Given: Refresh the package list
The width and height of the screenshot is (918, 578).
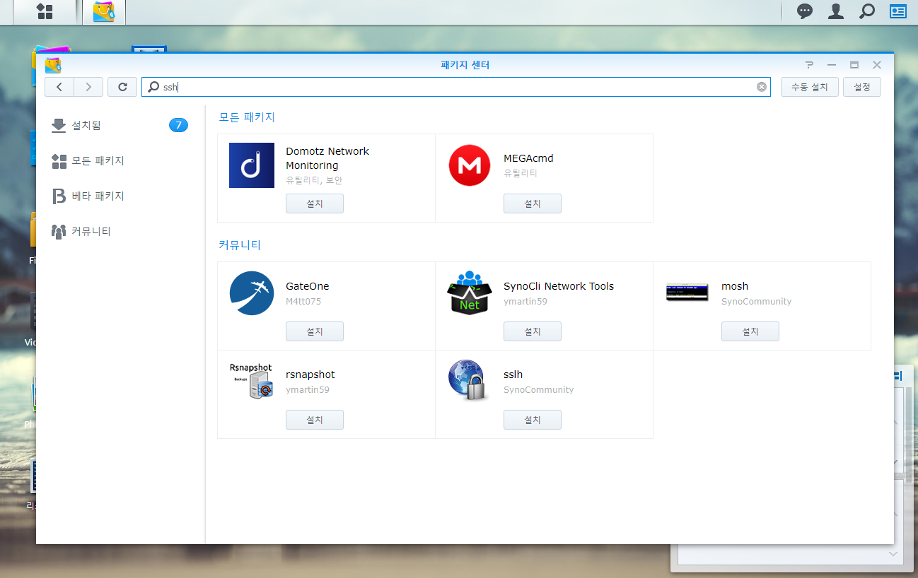Looking at the screenshot, I should tap(122, 87).
